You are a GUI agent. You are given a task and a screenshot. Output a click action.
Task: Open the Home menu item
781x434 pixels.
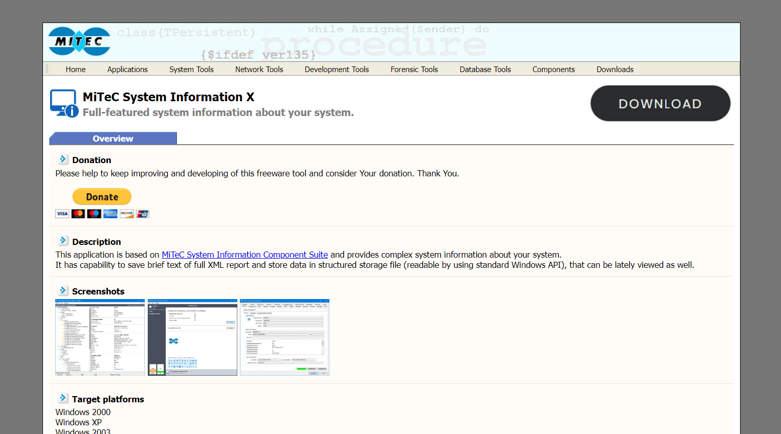tap(76, 70)
